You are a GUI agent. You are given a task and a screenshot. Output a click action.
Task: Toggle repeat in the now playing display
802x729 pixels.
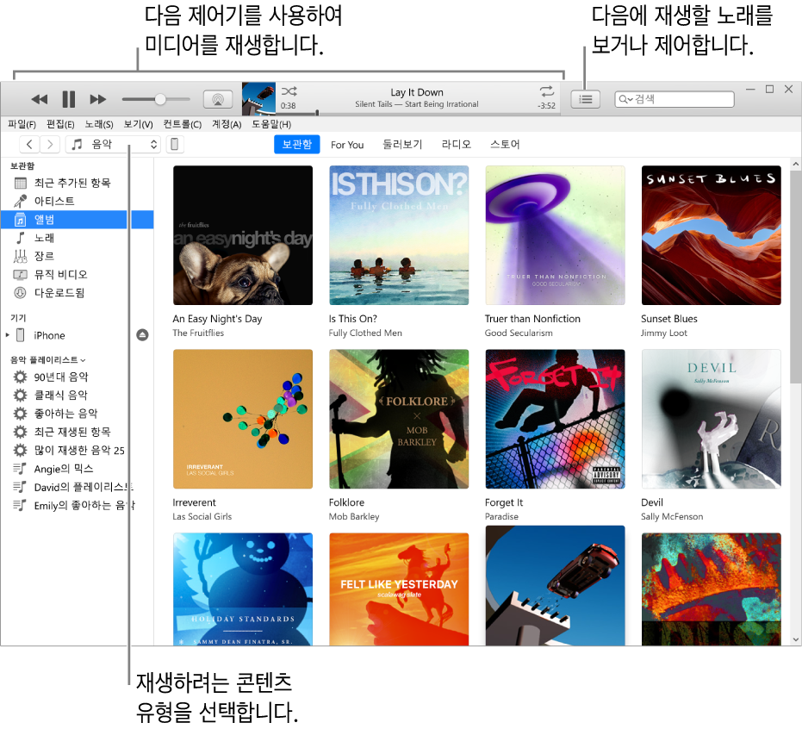point(547,91)
